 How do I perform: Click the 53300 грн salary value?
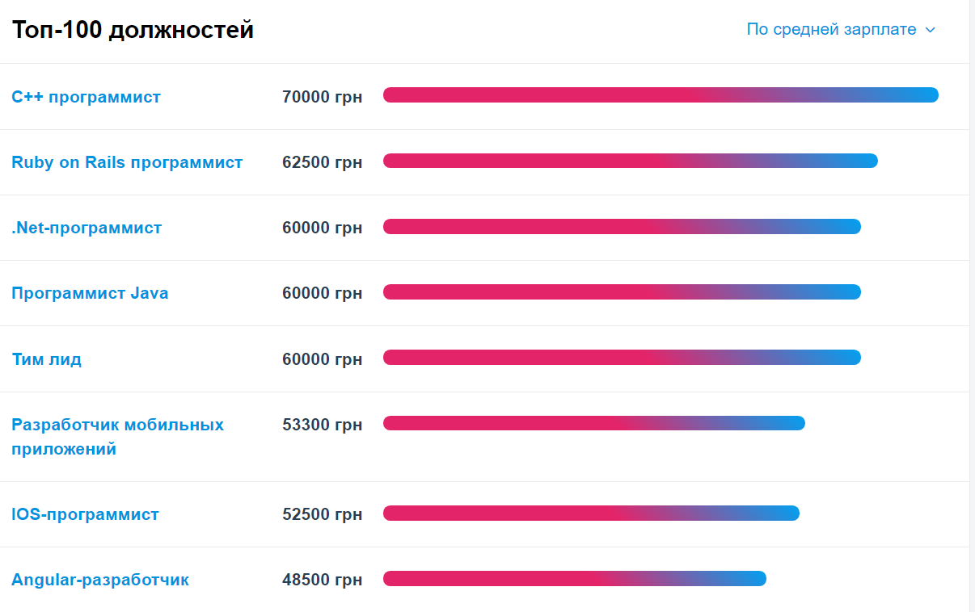[x=322, y=425]
